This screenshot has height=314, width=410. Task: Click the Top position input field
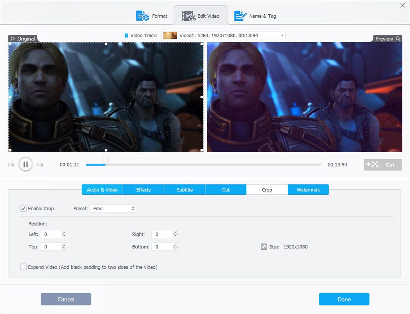coord(51,247)
